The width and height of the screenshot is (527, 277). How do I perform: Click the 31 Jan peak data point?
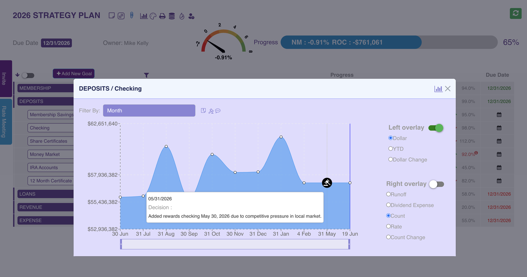(x=281, y=137)
